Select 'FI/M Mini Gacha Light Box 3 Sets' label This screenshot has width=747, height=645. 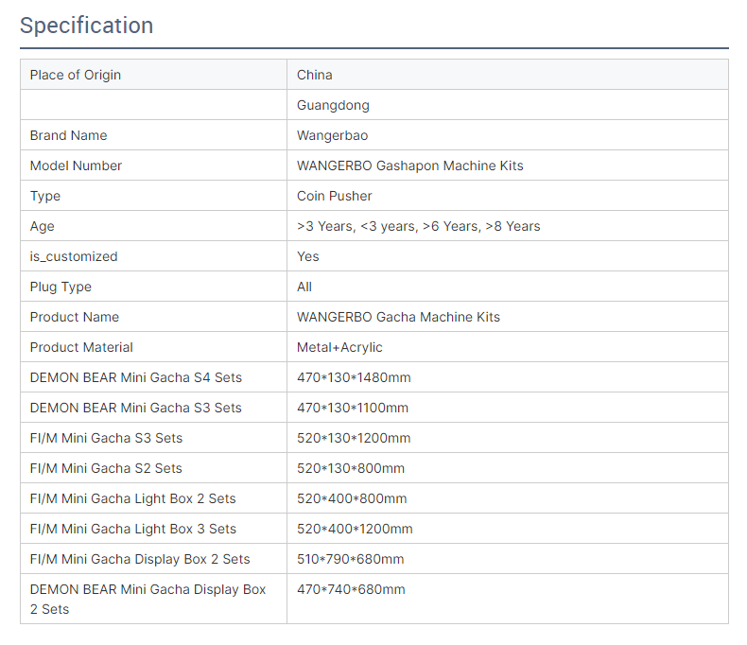pos(133,529)
